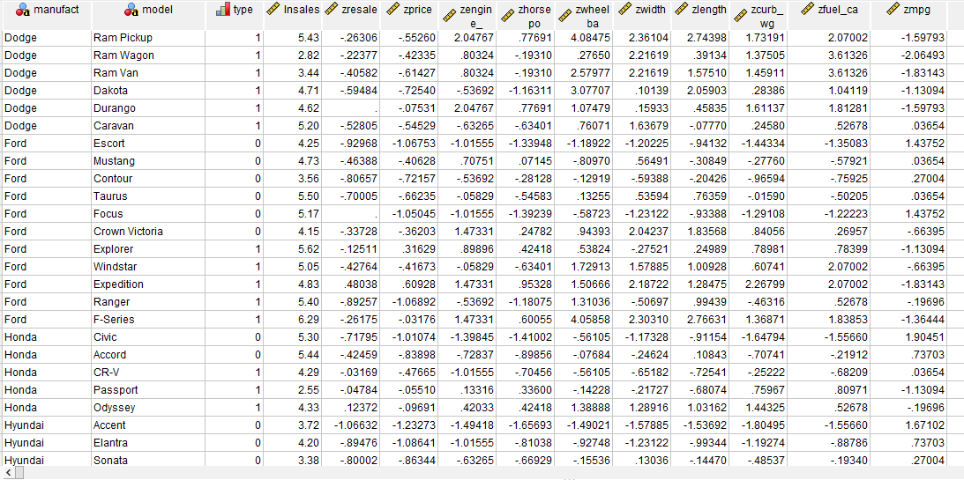The height and width of the screenshot is (480, 964).
Task: Select the Crown Victoria cell
Action: coord(147,232)
